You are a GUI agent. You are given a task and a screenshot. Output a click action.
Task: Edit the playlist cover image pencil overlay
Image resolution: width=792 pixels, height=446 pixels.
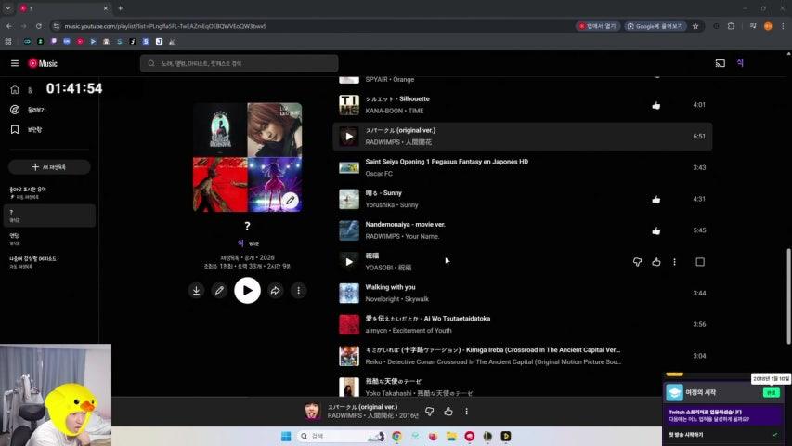[x=291, y=200]
